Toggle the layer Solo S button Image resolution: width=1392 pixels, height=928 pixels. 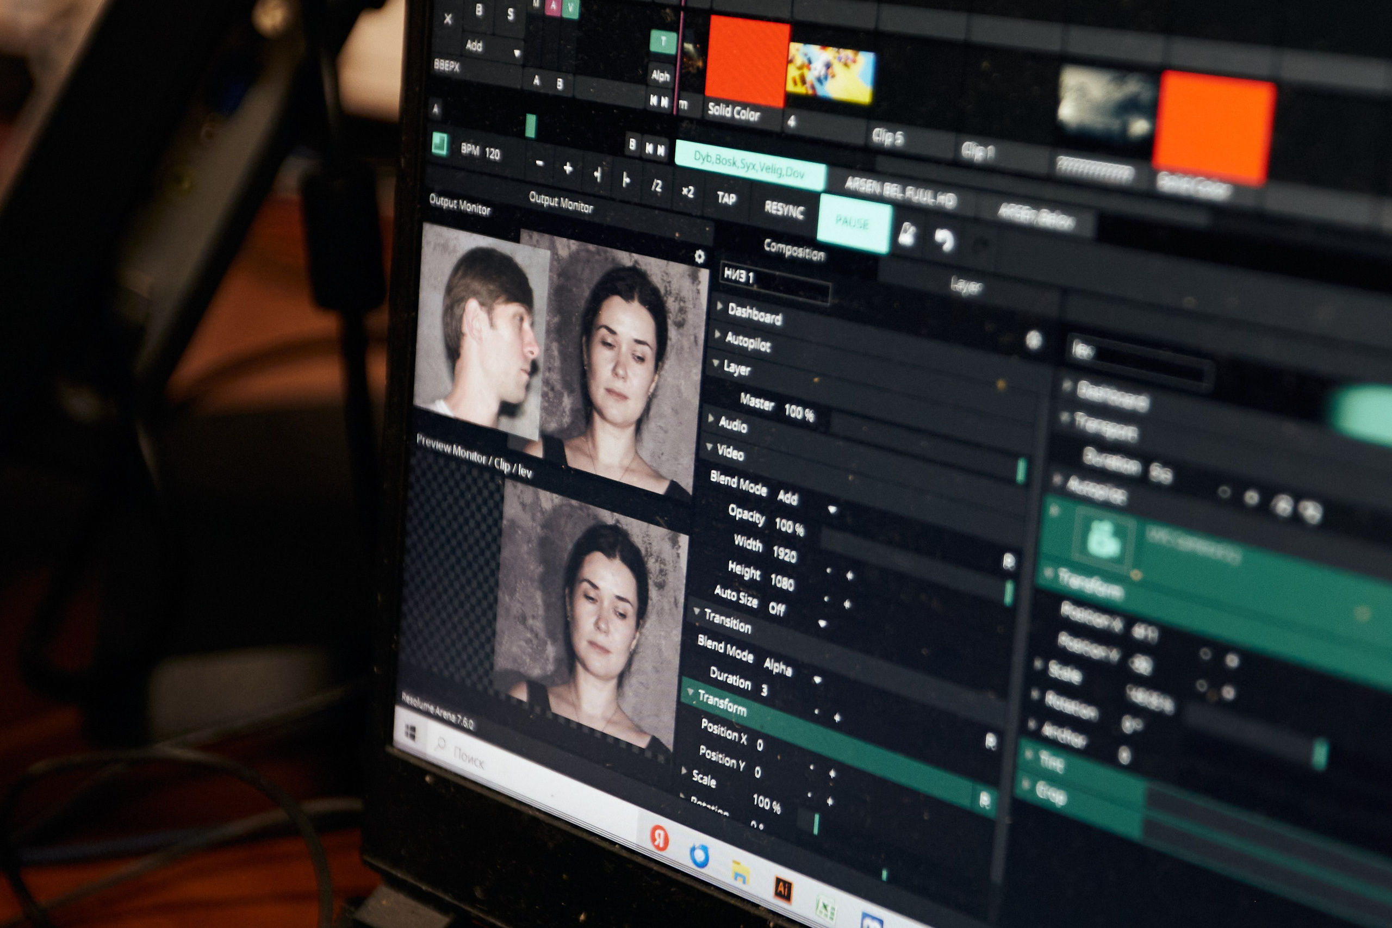point(510,16)
